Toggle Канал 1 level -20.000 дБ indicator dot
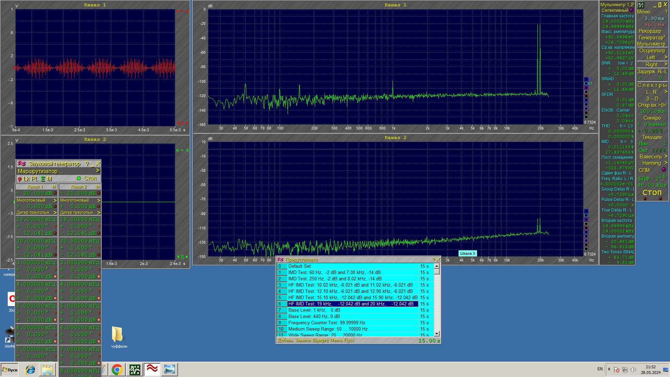 point(55,193)
